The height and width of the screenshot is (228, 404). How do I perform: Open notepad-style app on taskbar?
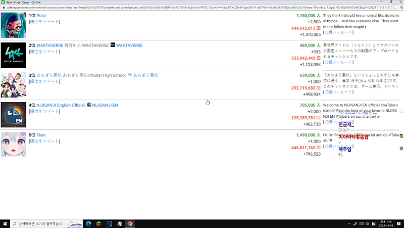tap(119, 223)
